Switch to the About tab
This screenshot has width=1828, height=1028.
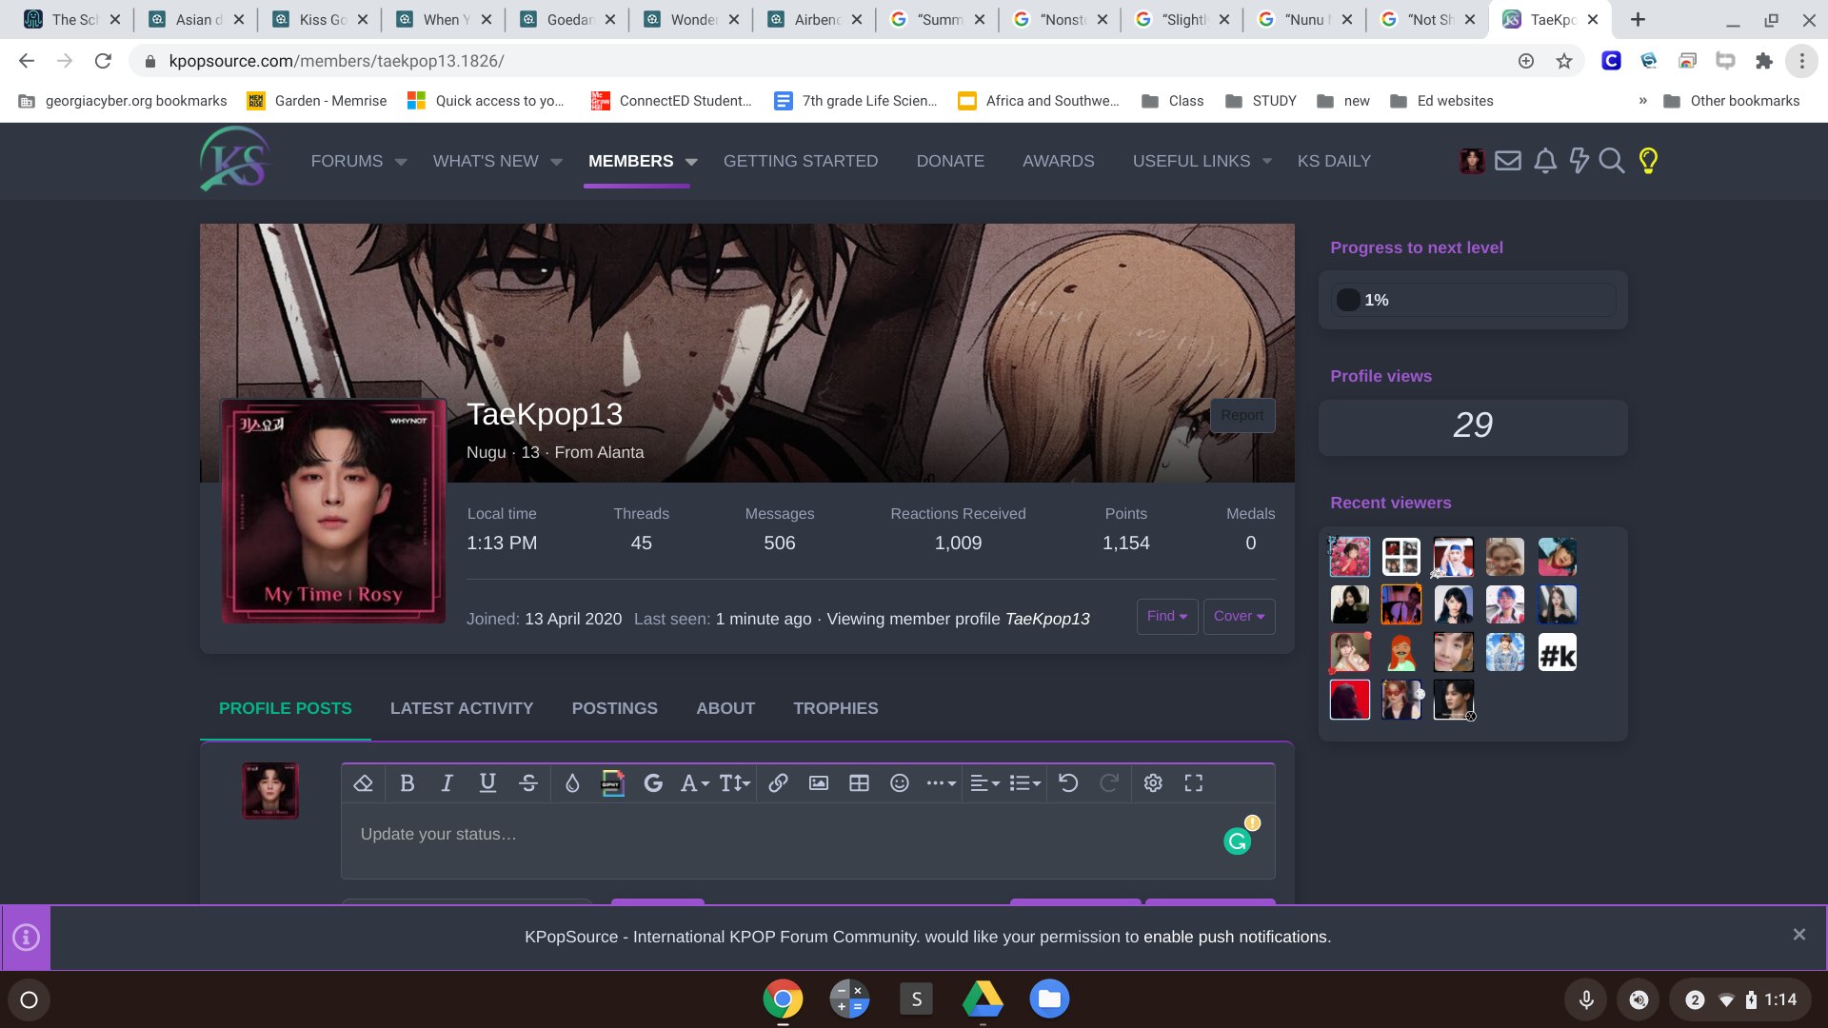[725, 709]
